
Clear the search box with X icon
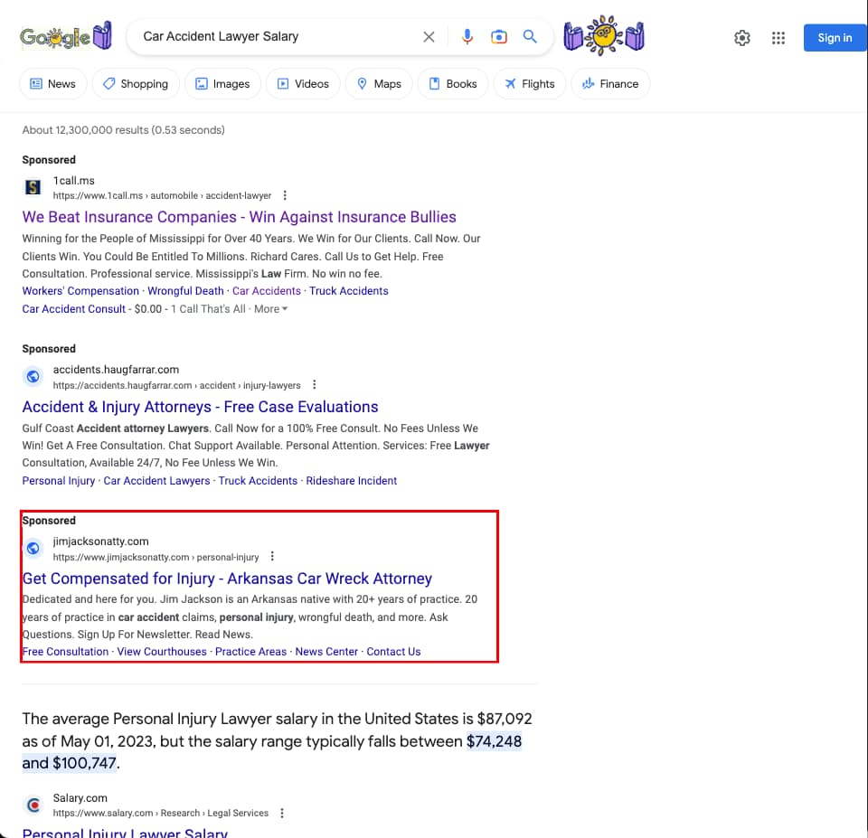[429, 37]
